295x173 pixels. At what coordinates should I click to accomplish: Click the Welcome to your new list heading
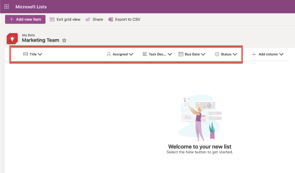pyautogui.click(x=200, y=147)
